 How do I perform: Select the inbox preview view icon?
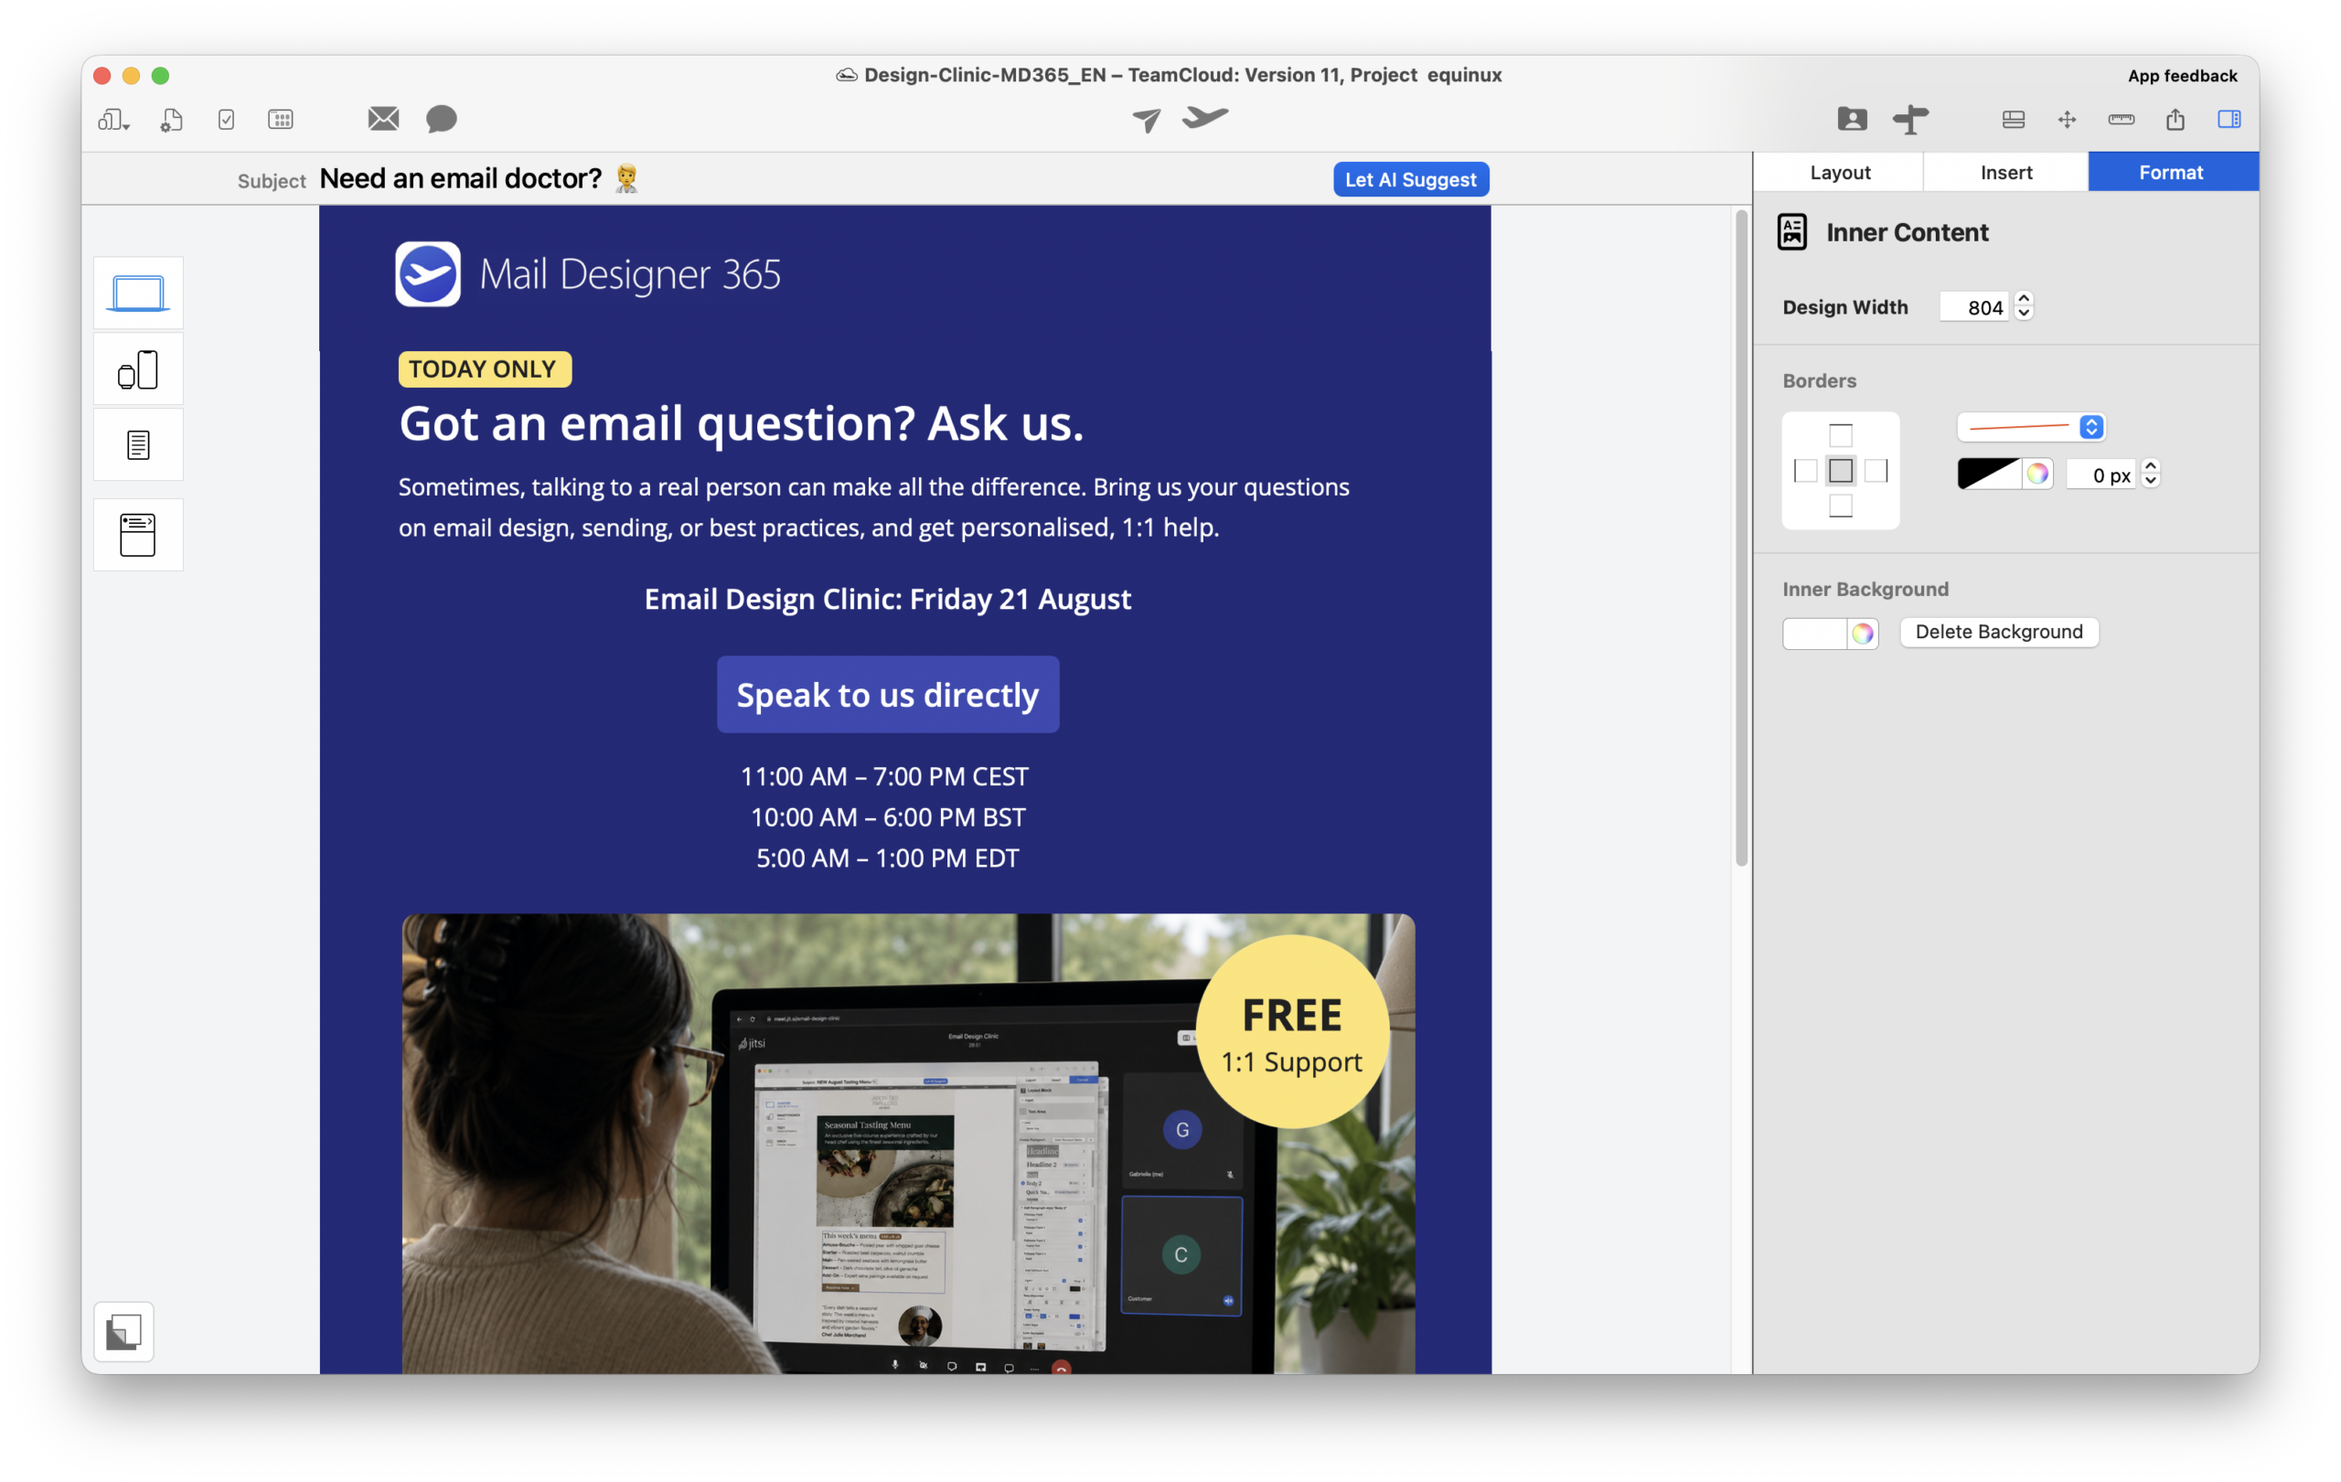coord(138,535)
